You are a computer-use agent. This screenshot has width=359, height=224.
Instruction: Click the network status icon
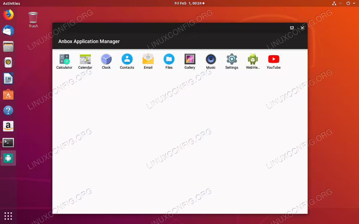tap(334, 3)
